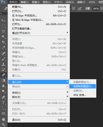Select the Rectangular Marquee tool
This screenshot has width=103, height=127.
4,26
